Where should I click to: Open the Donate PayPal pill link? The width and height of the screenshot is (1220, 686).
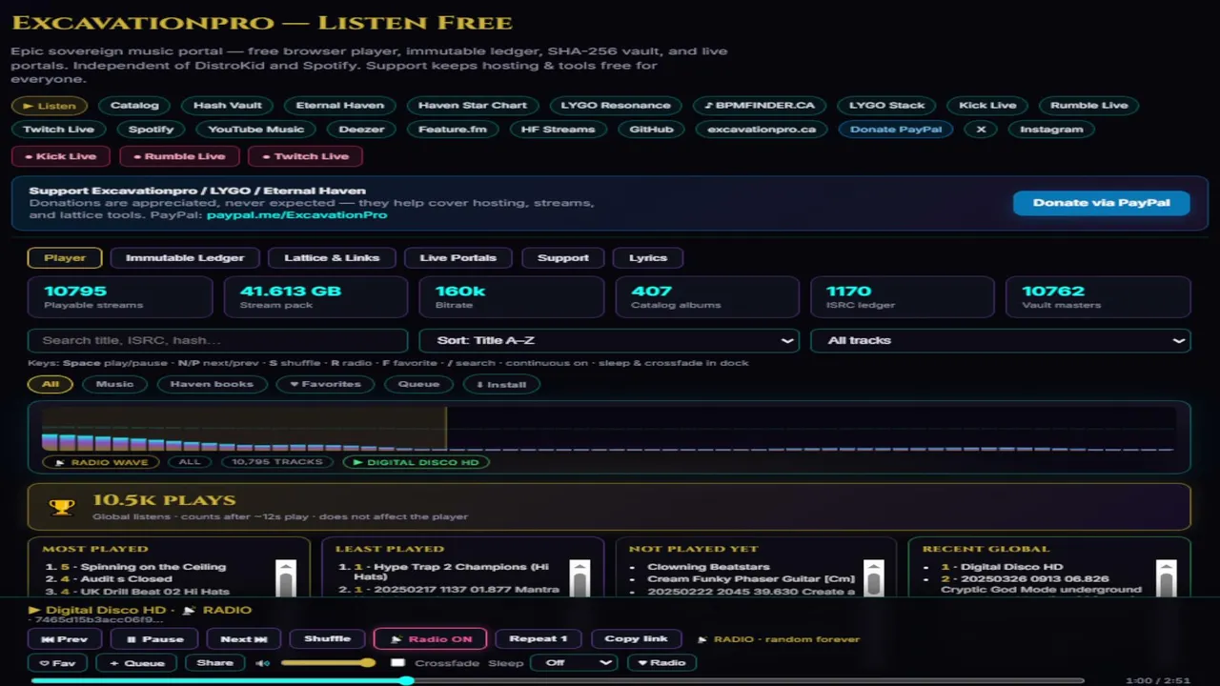coord(896,130)
